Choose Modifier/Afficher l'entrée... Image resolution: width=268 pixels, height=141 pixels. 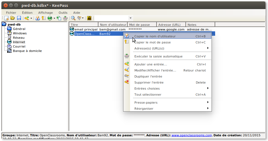pyautogui.click(x=167, y=70)
